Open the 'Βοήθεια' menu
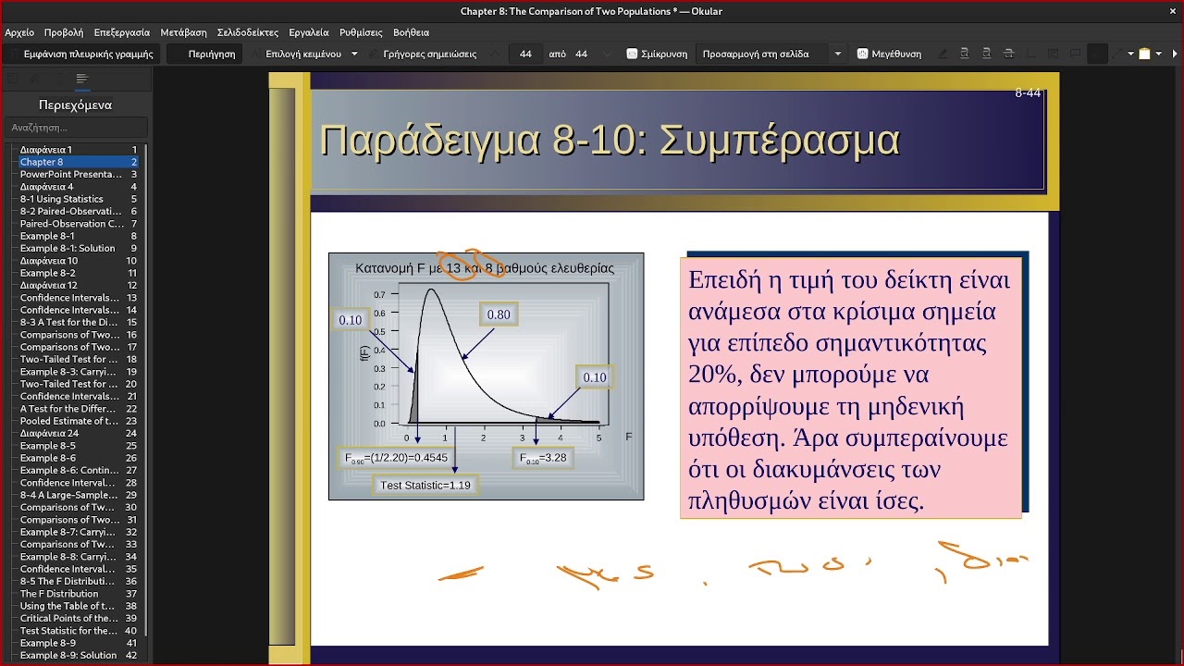The image size is (1184, 666). pyautogui.click(x=411, y=32)
